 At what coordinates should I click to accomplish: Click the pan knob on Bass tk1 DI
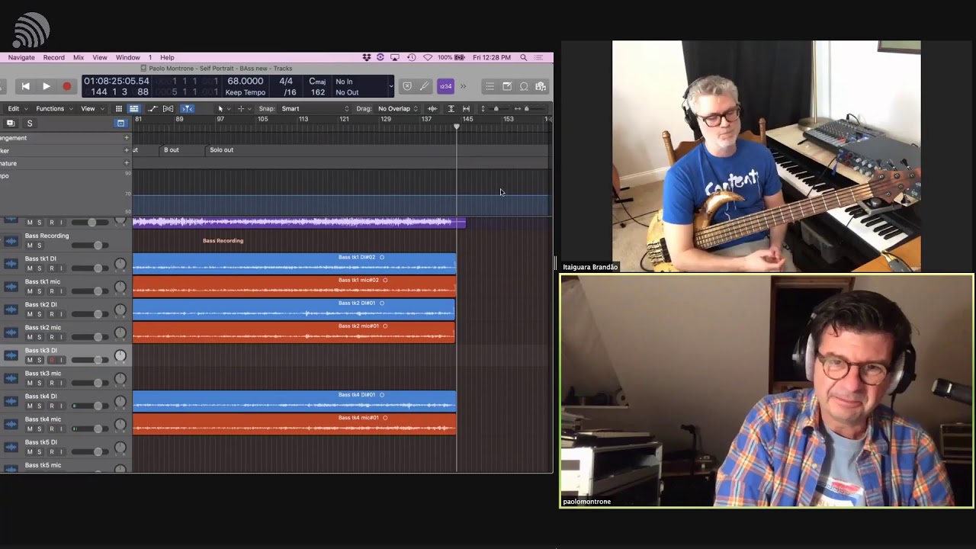(x=120, y=265)
